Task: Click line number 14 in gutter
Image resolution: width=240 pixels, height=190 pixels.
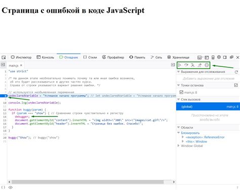Action: click(5, 117)
